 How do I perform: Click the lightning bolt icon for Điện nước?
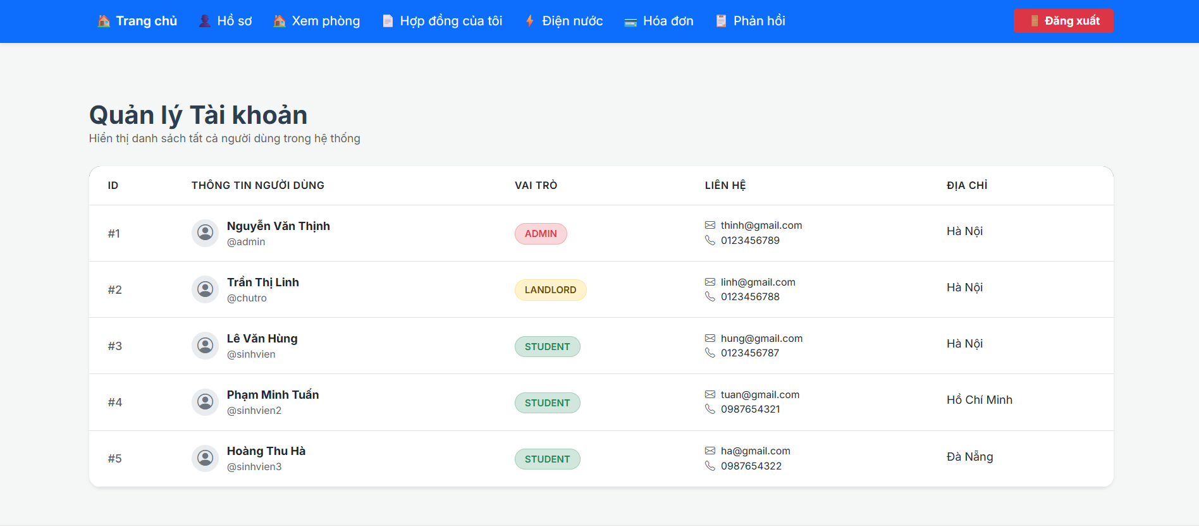point(530,21)
